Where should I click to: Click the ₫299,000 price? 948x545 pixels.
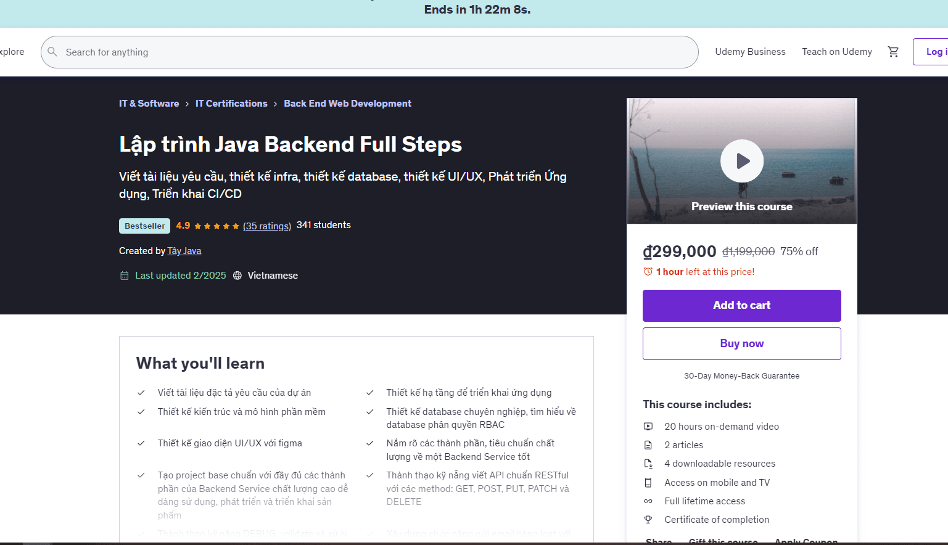(680, 252)
